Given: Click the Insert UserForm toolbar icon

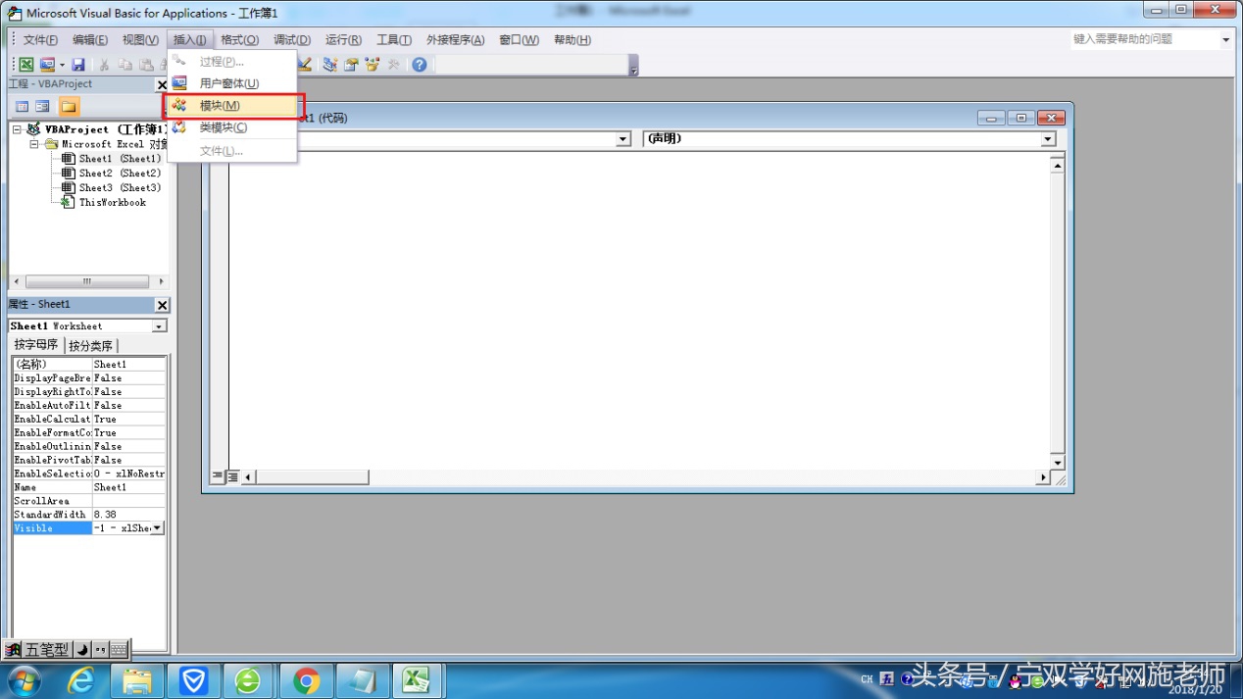Looking at the screenshot, I should point(47,65).
